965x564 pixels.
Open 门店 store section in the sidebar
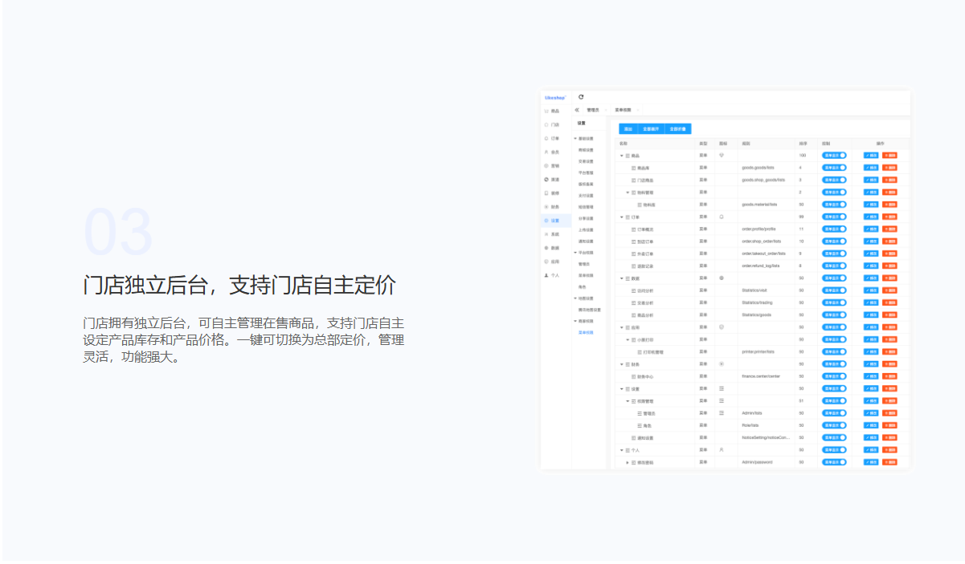click(546, 124)
